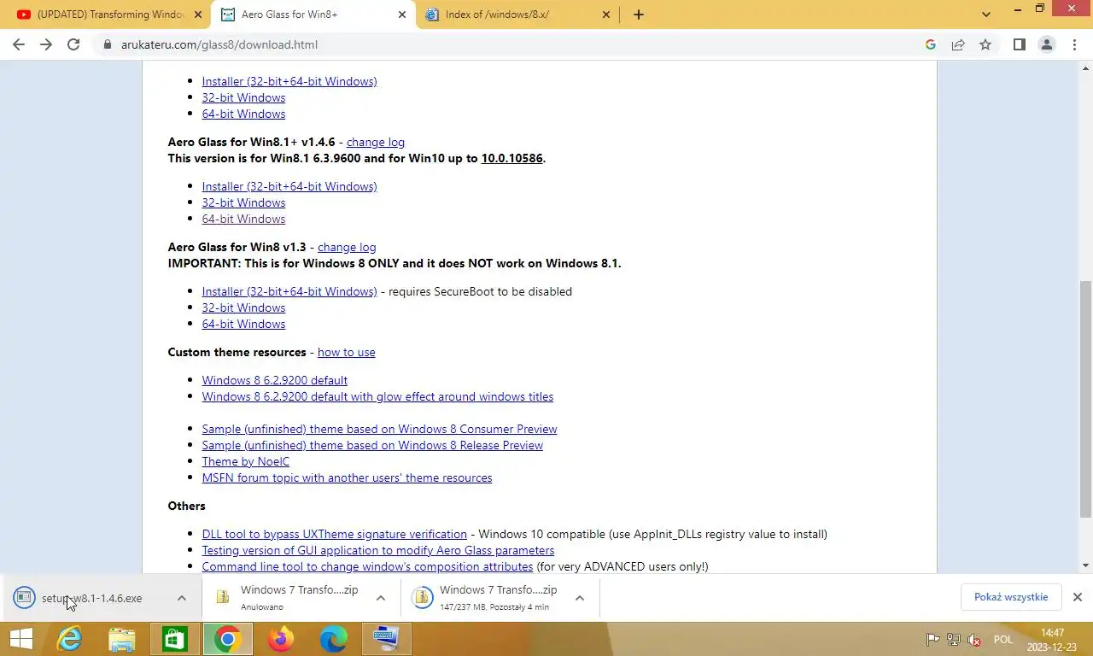Open downloaded setup-w8.1-1.4.6.exe file

click(91, 598)
